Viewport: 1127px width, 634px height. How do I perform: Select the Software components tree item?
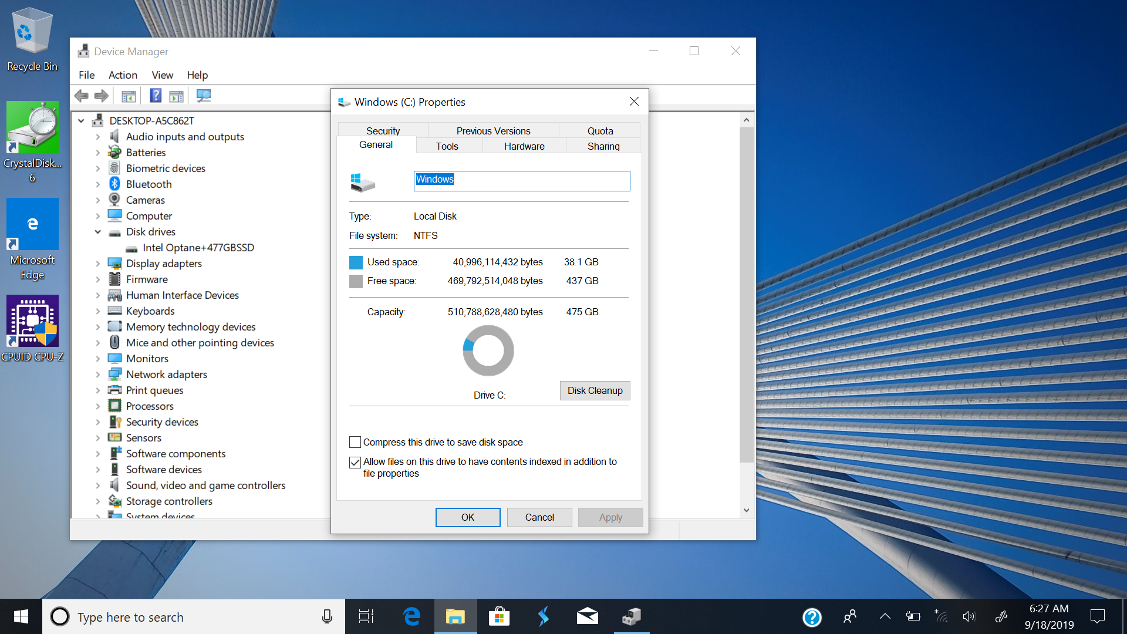[176, 454]
